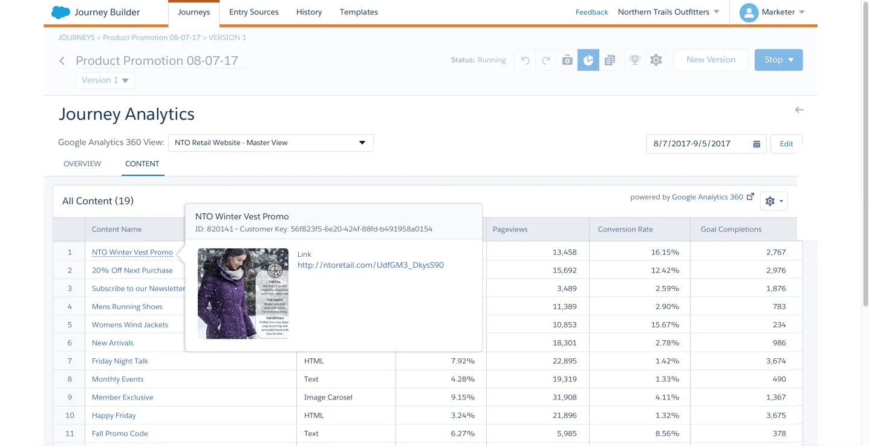
Task: Switch to the Journeys tab
Action: [x=194, y=12]
